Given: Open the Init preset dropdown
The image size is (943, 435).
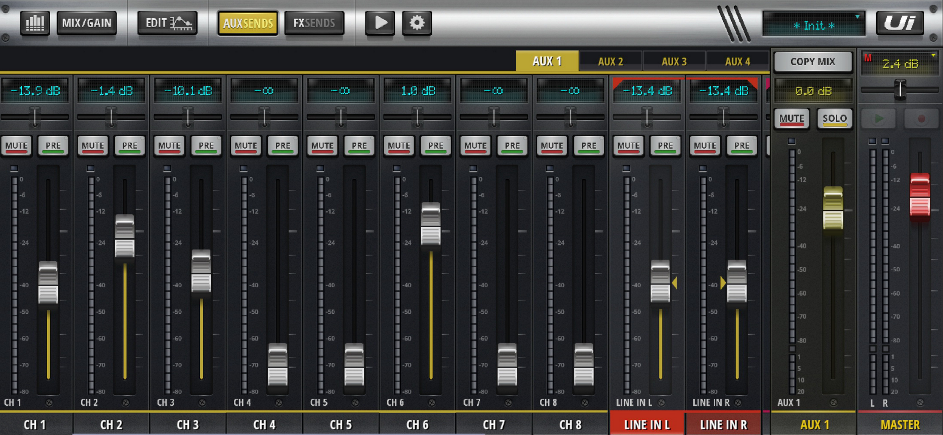Looking at the screenshot, I should coord(813,24).
